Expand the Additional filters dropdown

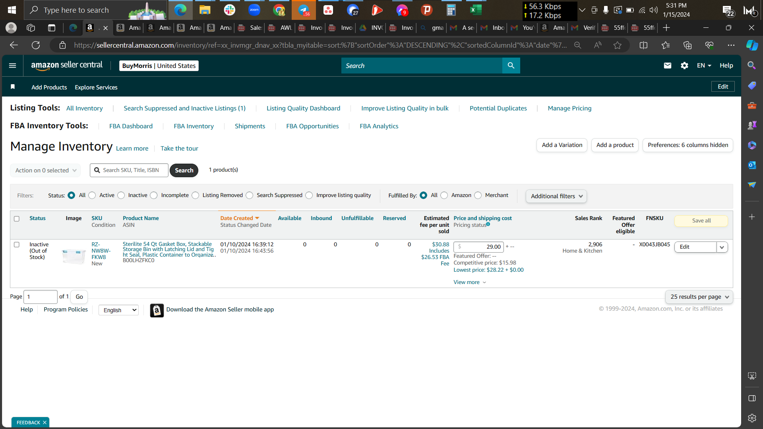pos(556,196)
